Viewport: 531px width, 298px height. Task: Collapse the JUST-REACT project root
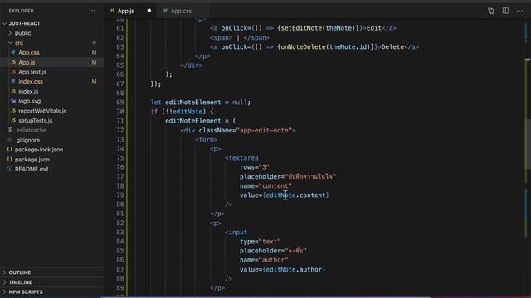[24, 23]
